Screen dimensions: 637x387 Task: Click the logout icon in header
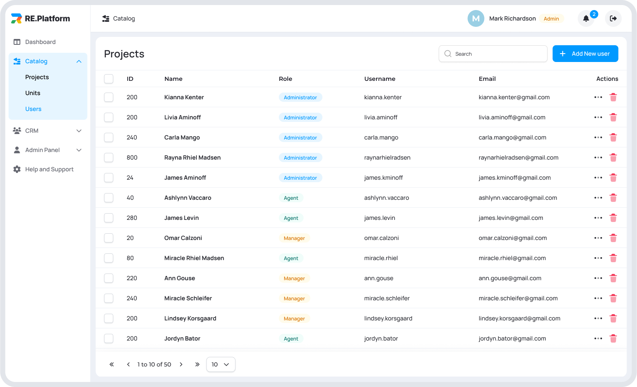pos(613,18)
